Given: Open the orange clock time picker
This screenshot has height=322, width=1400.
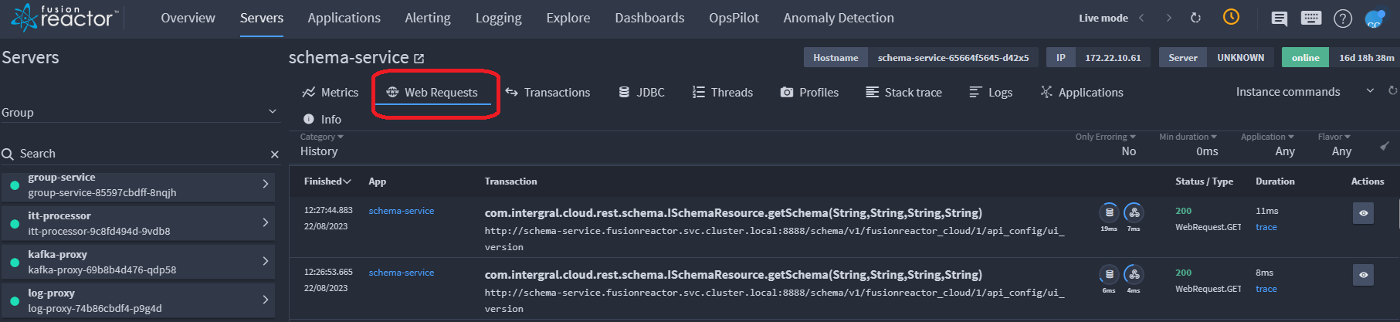Looking at the screenshot, I should [x=1231, y=17].
